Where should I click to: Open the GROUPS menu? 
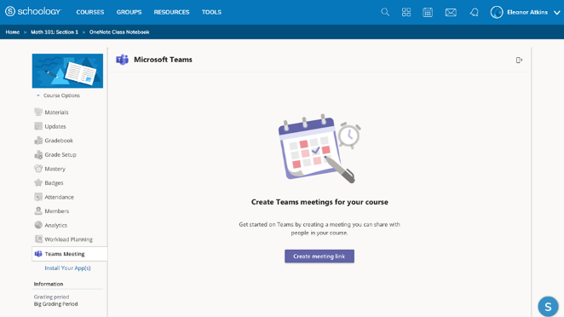point(129,12)
